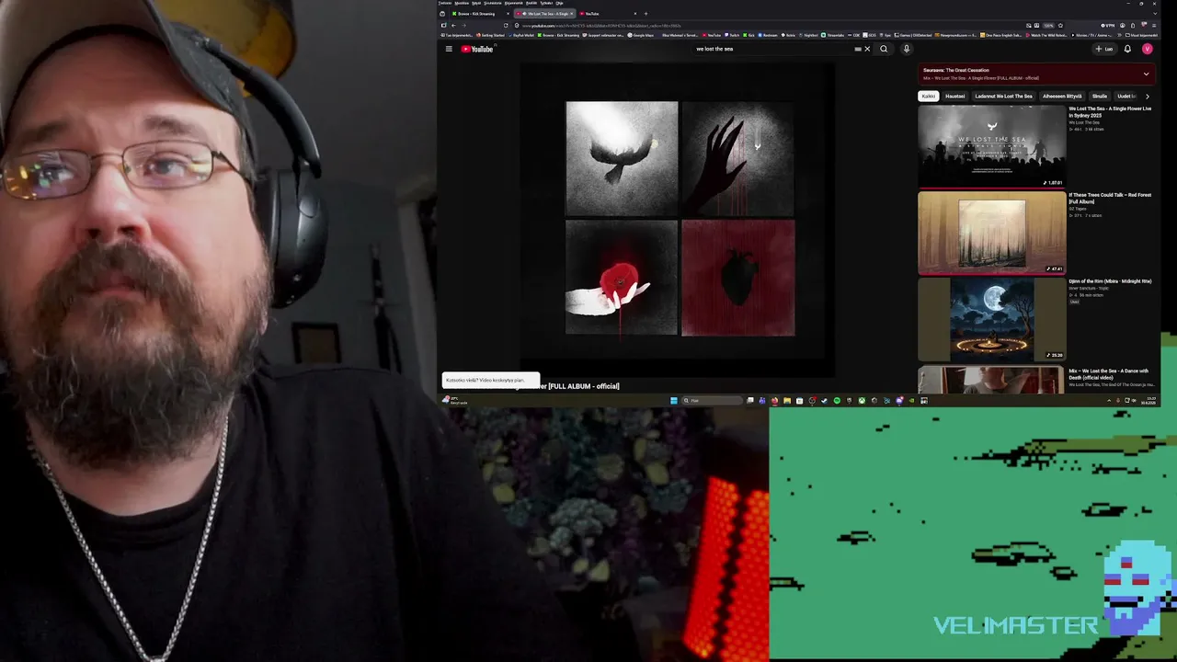Image resolution: width=1177 pixels, height=662 pixels.
Task: Click the browser address bar URL
Action: [x=602, y=26]
